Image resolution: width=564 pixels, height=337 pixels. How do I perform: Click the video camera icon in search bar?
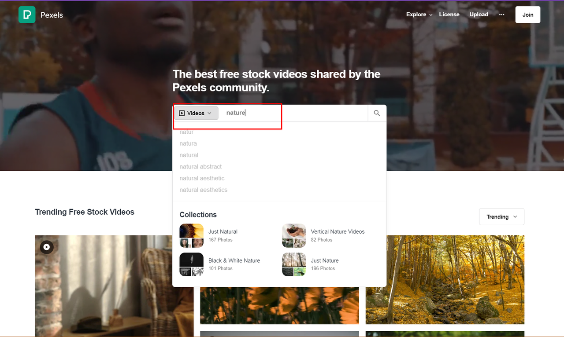click(182, 113)
